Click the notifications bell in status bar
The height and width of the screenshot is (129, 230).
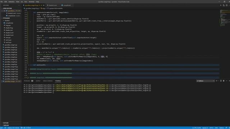click(x=229, y=128)
